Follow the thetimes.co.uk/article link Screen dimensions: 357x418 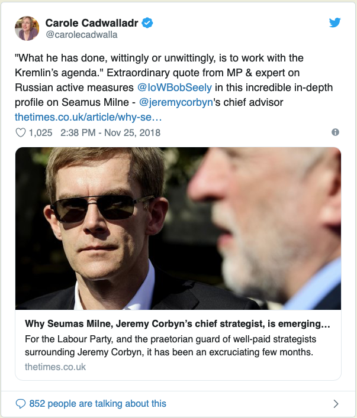pos(88,117)
